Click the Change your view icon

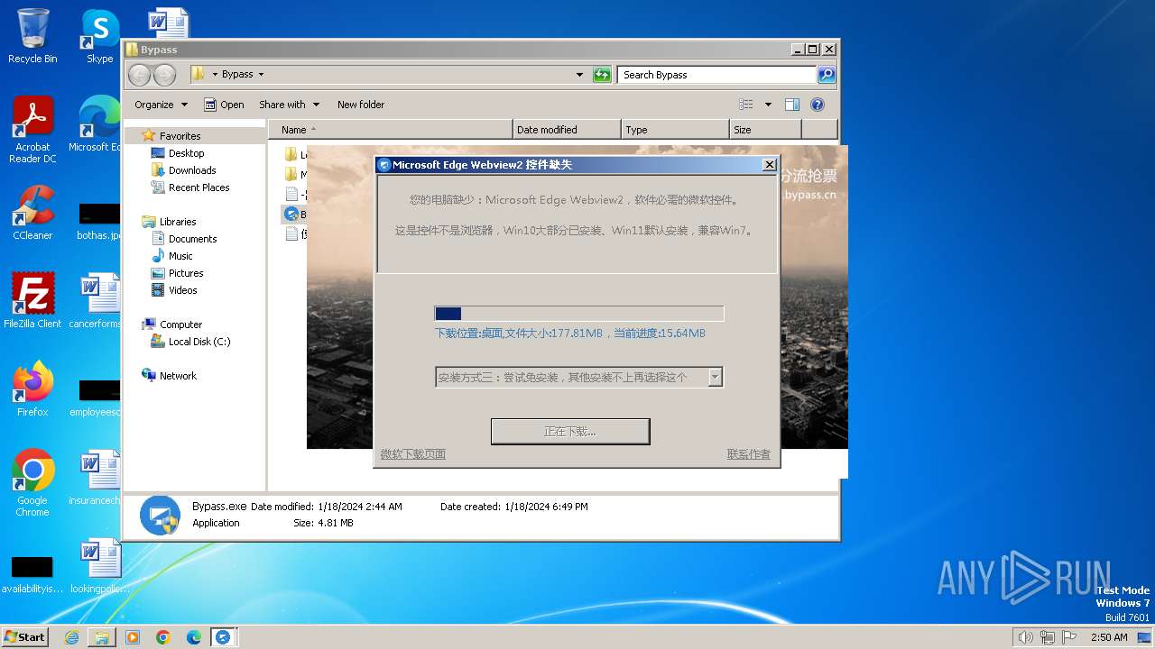click(746, 105)
